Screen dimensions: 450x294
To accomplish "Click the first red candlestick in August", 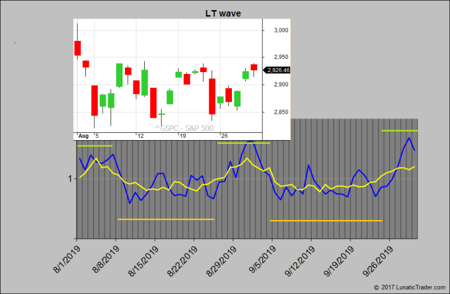I will click(78, 48).
